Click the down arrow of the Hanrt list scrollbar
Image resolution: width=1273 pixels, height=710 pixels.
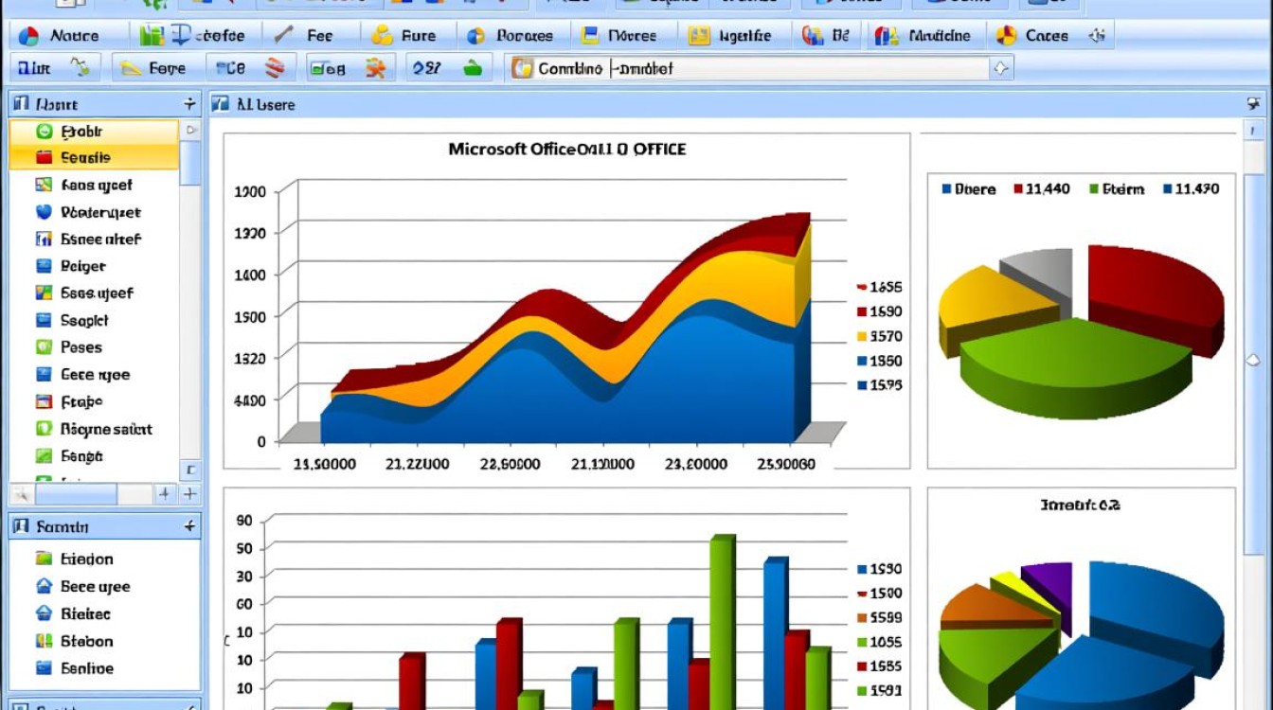(x=190, y=470)
